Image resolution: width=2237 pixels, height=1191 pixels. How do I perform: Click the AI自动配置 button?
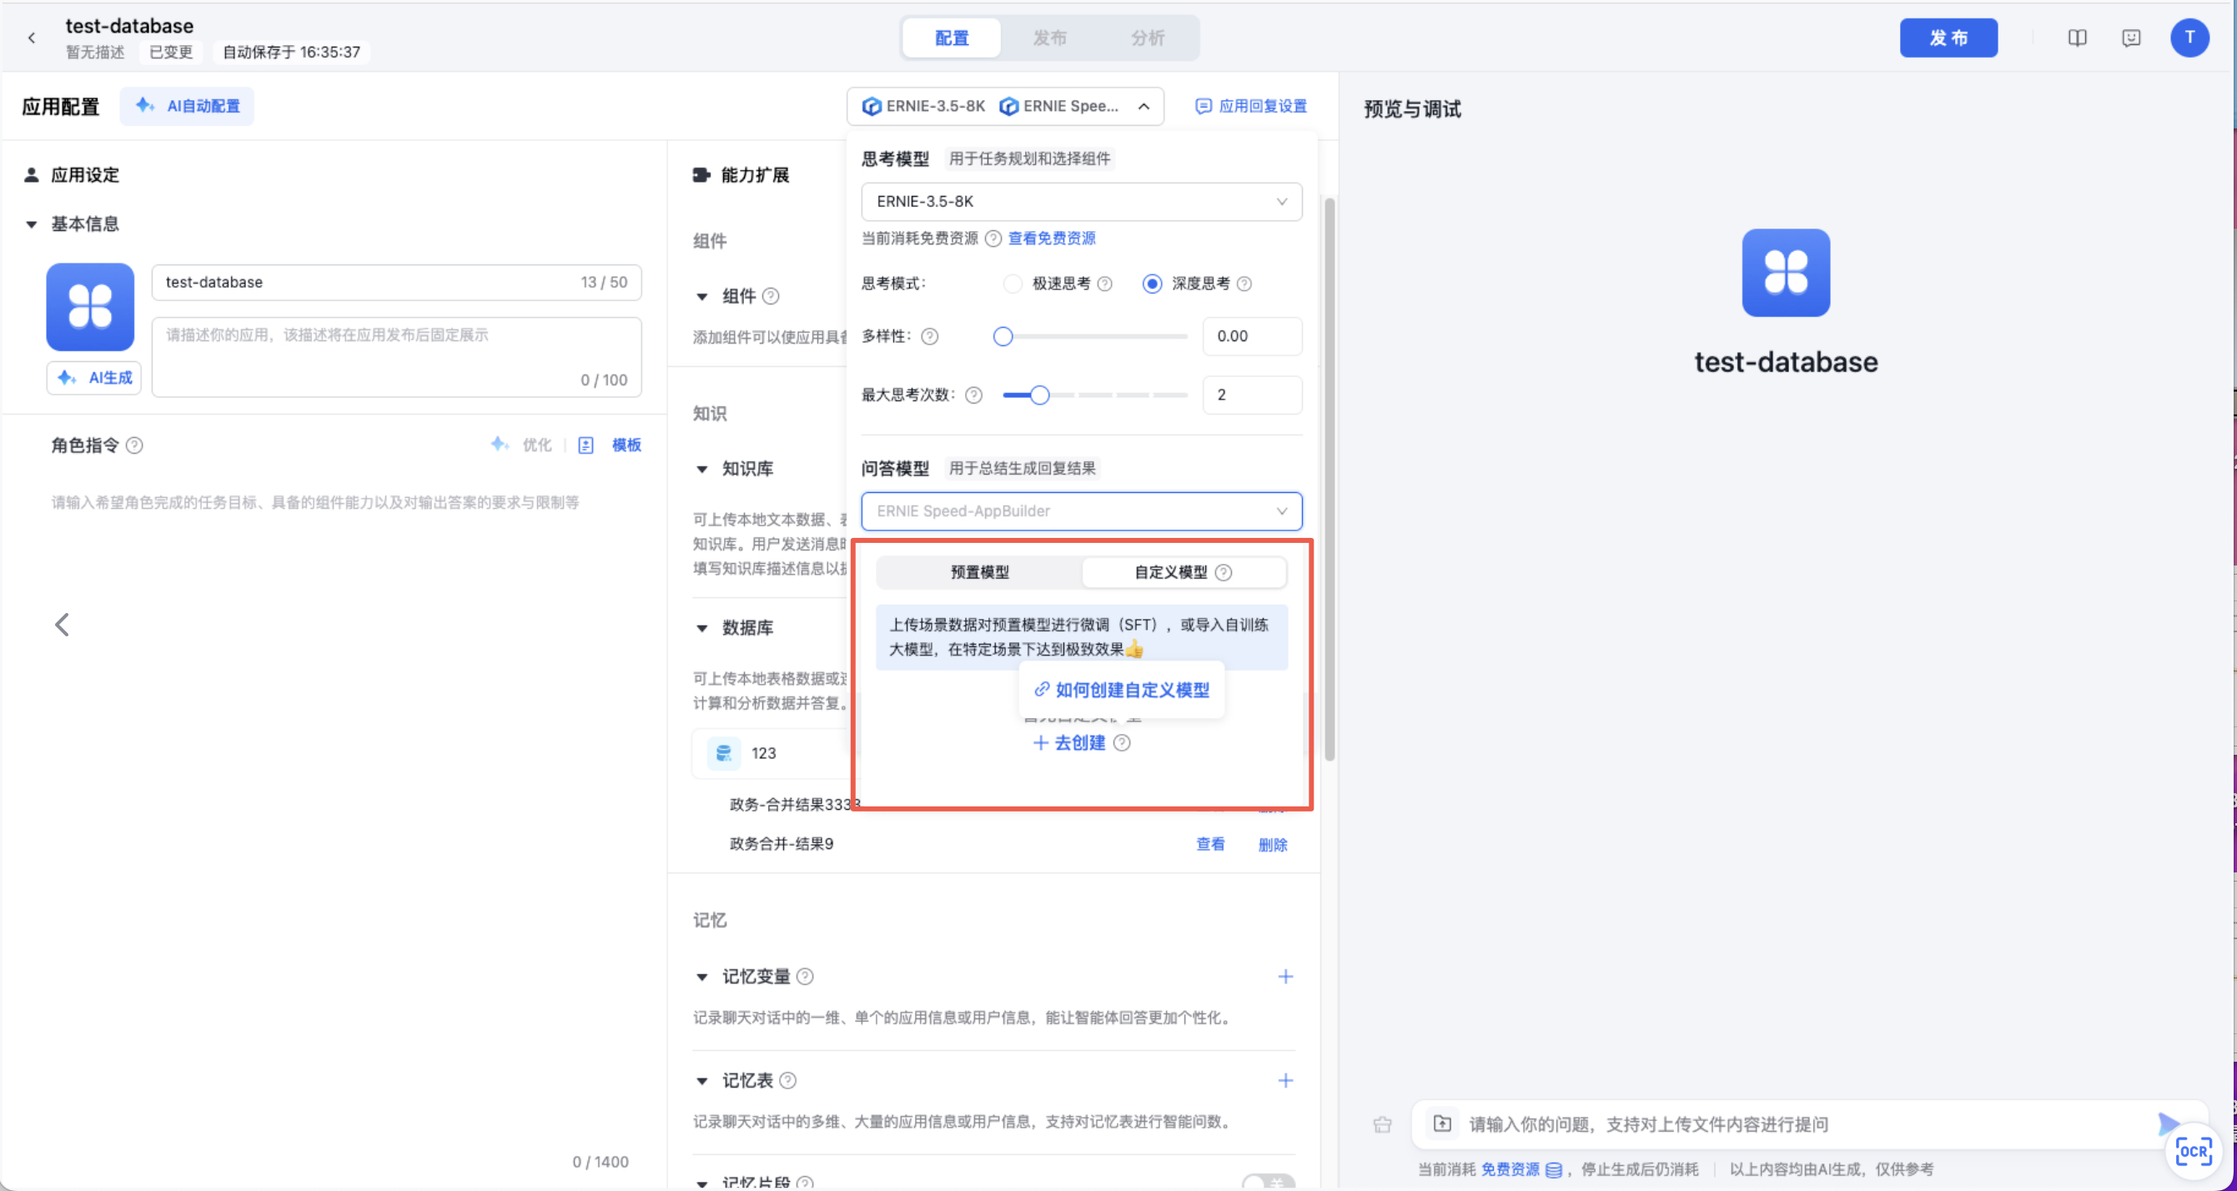pos(187,106)
